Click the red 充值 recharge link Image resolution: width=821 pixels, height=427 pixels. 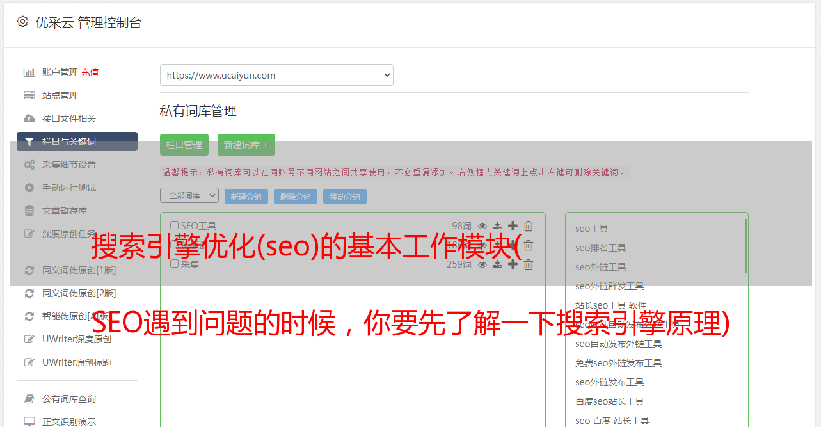[x=90, y=72]
